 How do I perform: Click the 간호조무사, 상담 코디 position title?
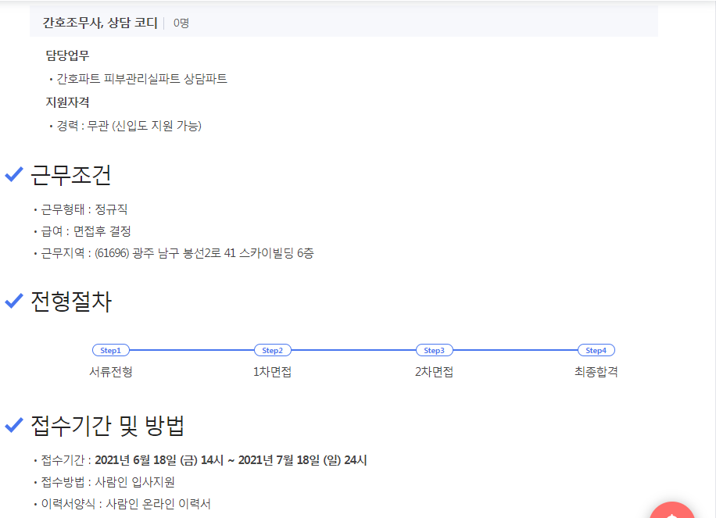point(100,23)
